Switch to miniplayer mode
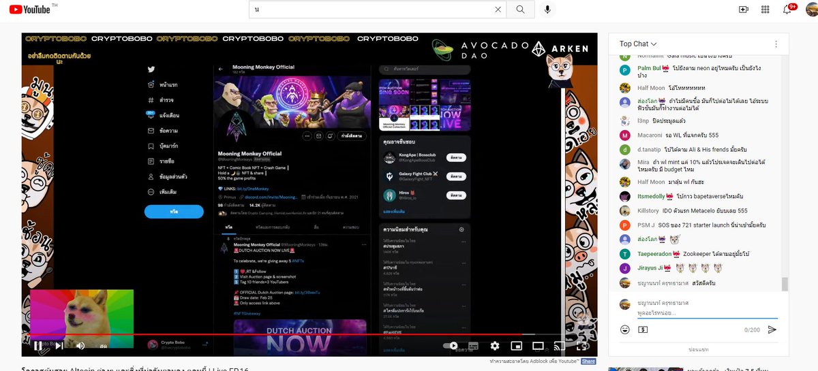The height and width of the screenshot is (371, 818). [x=517, y=346]
